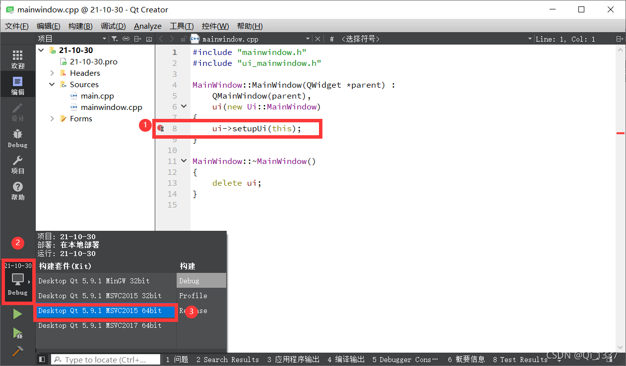626x366 pixels.
Task: Expand the Headers folder
Action: 52,73
